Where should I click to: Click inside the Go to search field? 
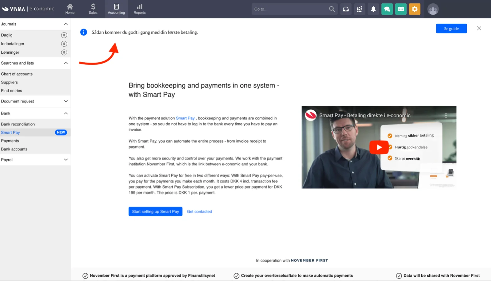[x=288, y=9]
